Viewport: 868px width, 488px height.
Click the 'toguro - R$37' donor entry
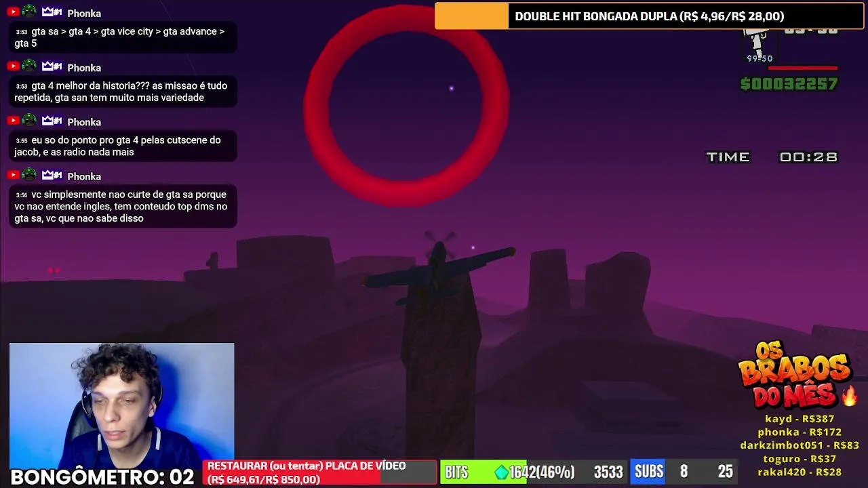tap(800, 459)
